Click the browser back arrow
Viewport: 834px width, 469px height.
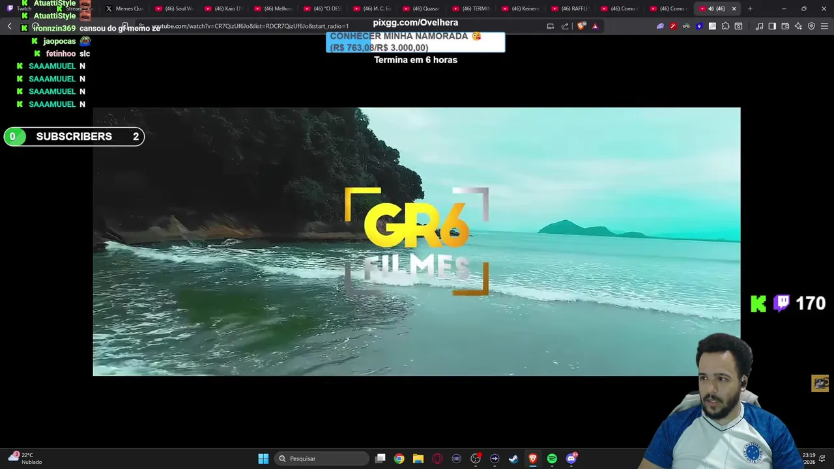9,26
